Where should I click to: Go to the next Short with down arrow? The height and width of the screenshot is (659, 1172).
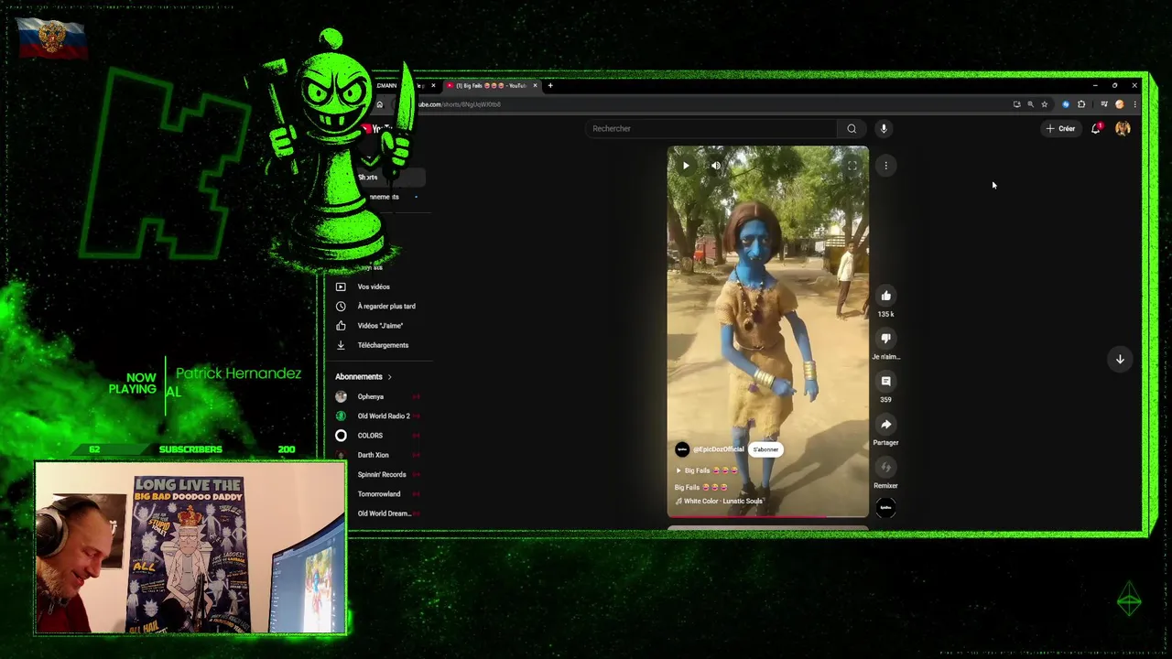pos(1120,359)
